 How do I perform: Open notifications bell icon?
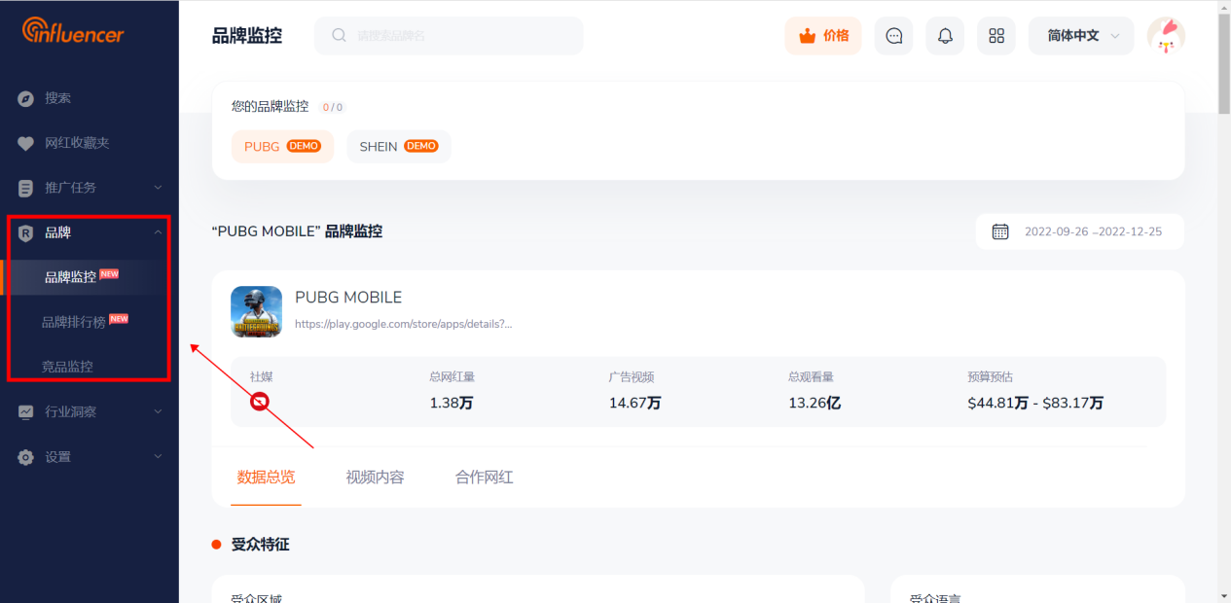945,36
